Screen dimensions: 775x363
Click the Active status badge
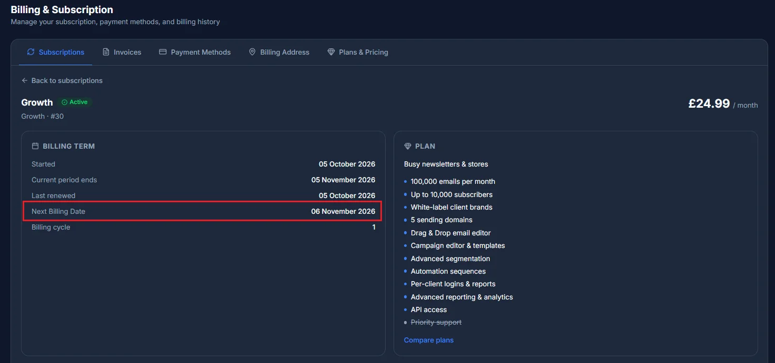click(75, 102)
